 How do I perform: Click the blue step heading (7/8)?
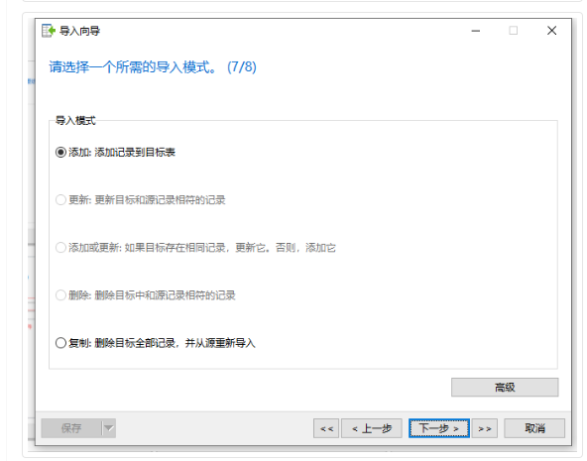click(x=153, y=67)
